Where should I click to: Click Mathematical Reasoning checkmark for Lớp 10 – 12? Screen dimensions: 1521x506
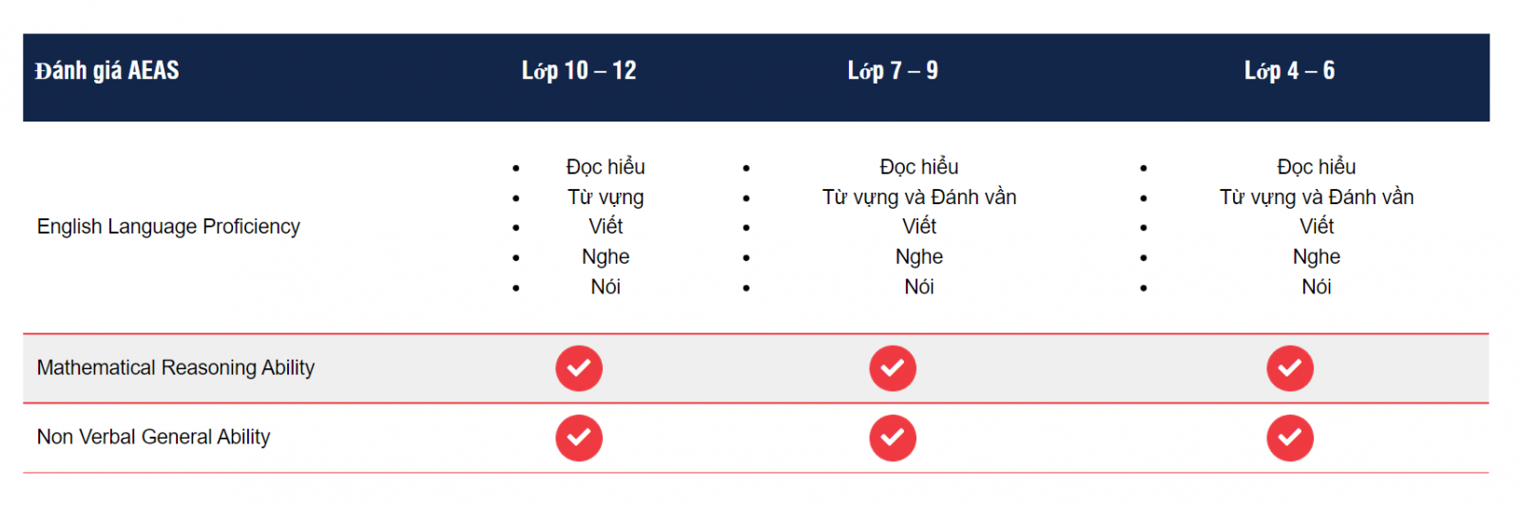pos(579,368)
